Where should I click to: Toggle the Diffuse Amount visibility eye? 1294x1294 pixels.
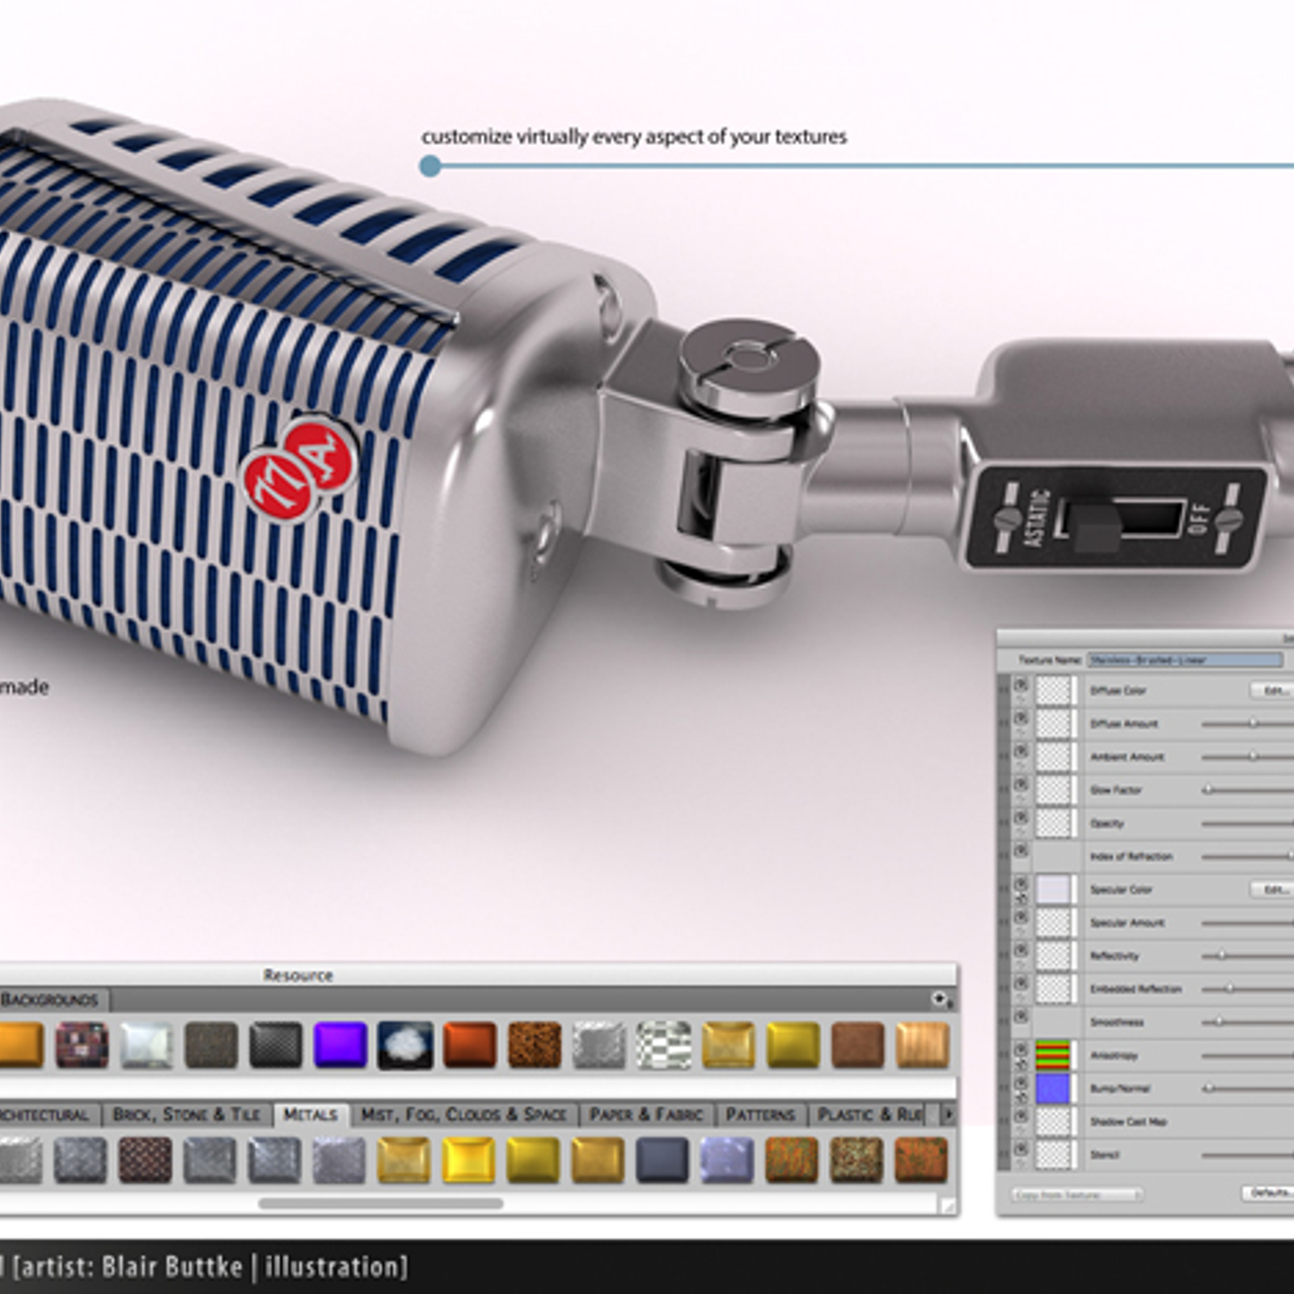tap(1021, 717)
